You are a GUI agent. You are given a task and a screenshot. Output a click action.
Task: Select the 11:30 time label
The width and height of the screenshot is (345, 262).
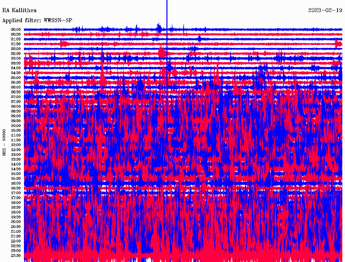coord(16,140)
